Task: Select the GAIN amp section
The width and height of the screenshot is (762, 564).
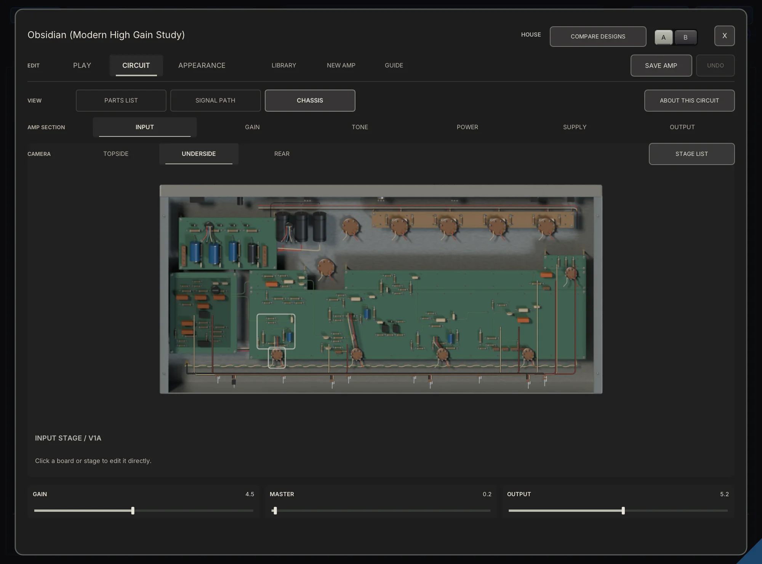Action: coord(252,127)
